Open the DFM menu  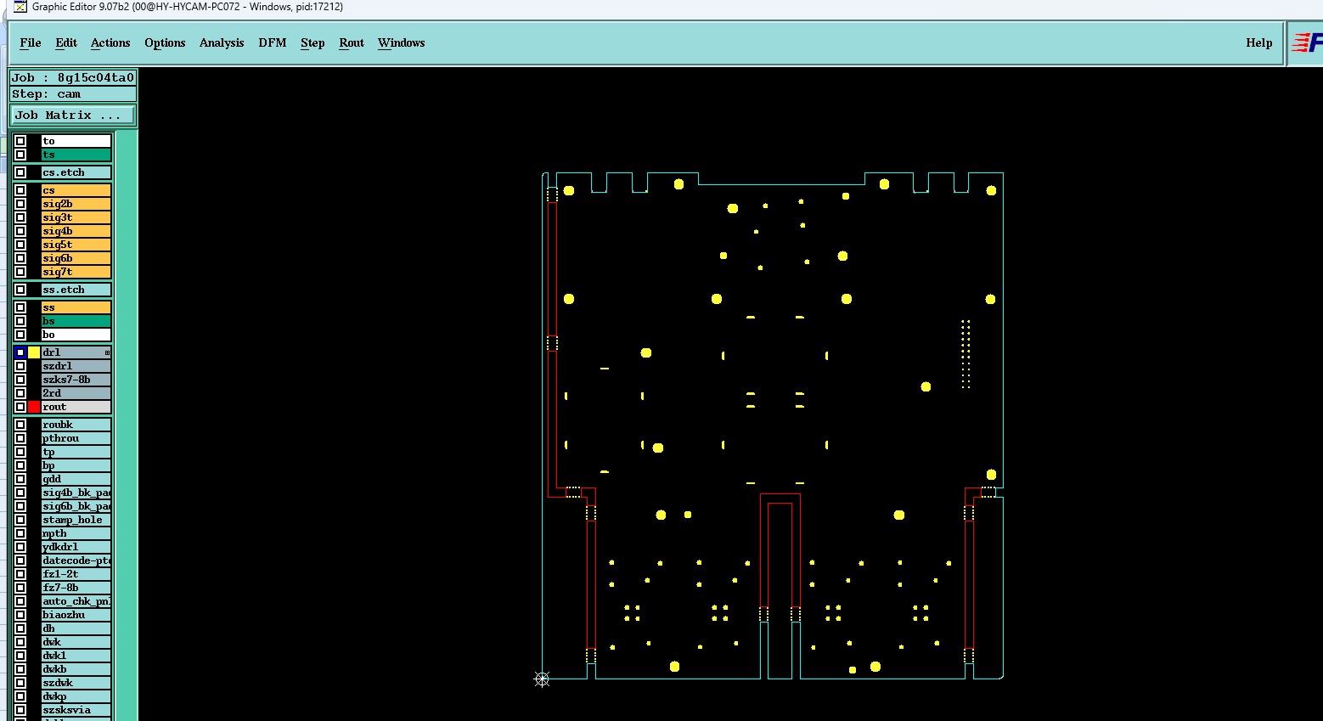(273, 43)
